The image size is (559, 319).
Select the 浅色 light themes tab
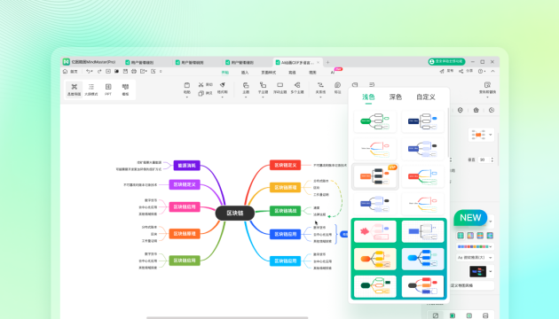368,97
